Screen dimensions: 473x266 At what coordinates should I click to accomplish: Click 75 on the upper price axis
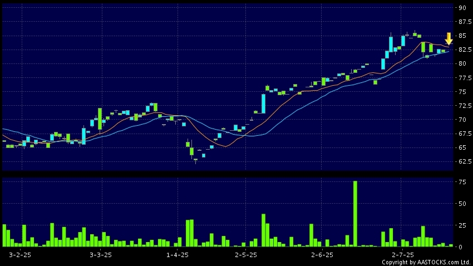pyautogui.click(x=462, y=92)
